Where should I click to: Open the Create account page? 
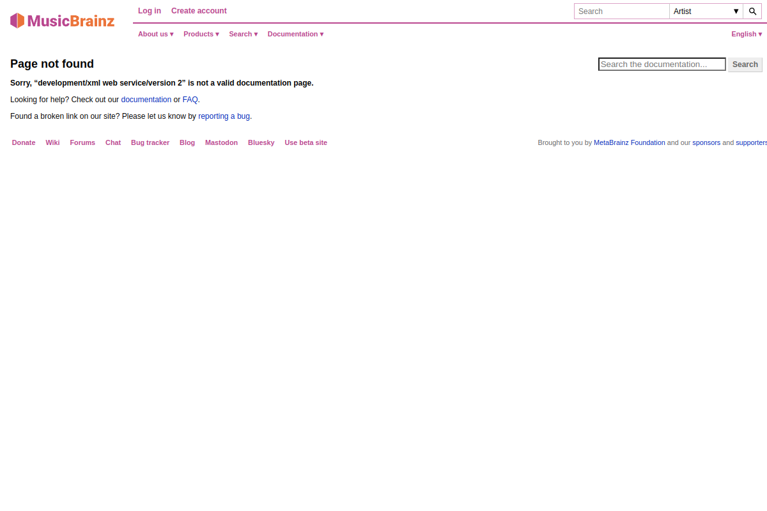pos(199,11)
